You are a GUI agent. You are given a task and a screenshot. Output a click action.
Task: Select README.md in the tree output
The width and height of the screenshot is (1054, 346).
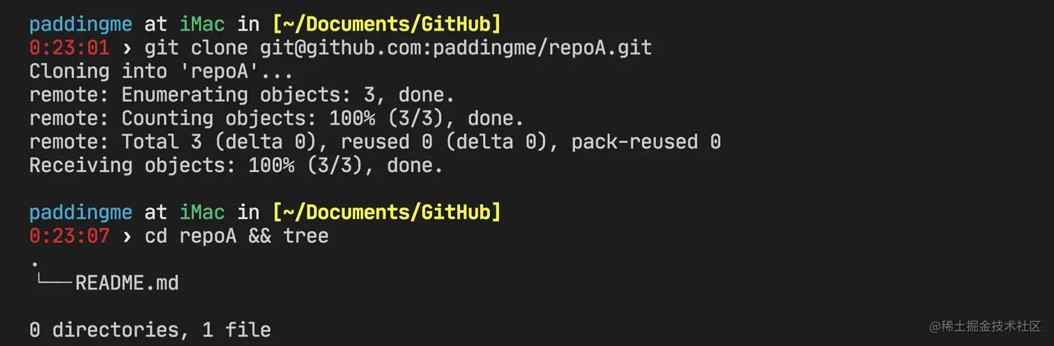127,283
